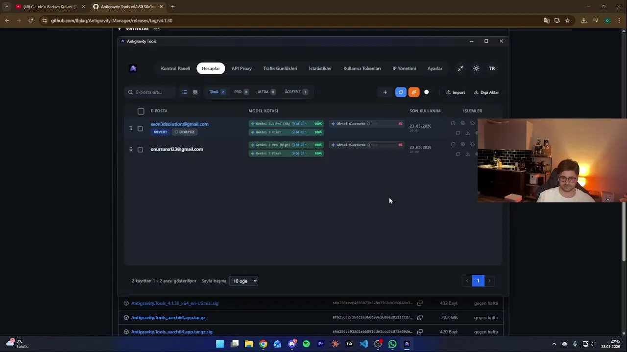Viewport: 627px width, 352px height.
Task: Export onursuna123 account via download icon
Action: click(x=467, y=154)
